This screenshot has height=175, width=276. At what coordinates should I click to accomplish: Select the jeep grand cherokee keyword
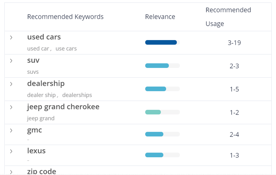pyautogui.click(x=63, y=107)
